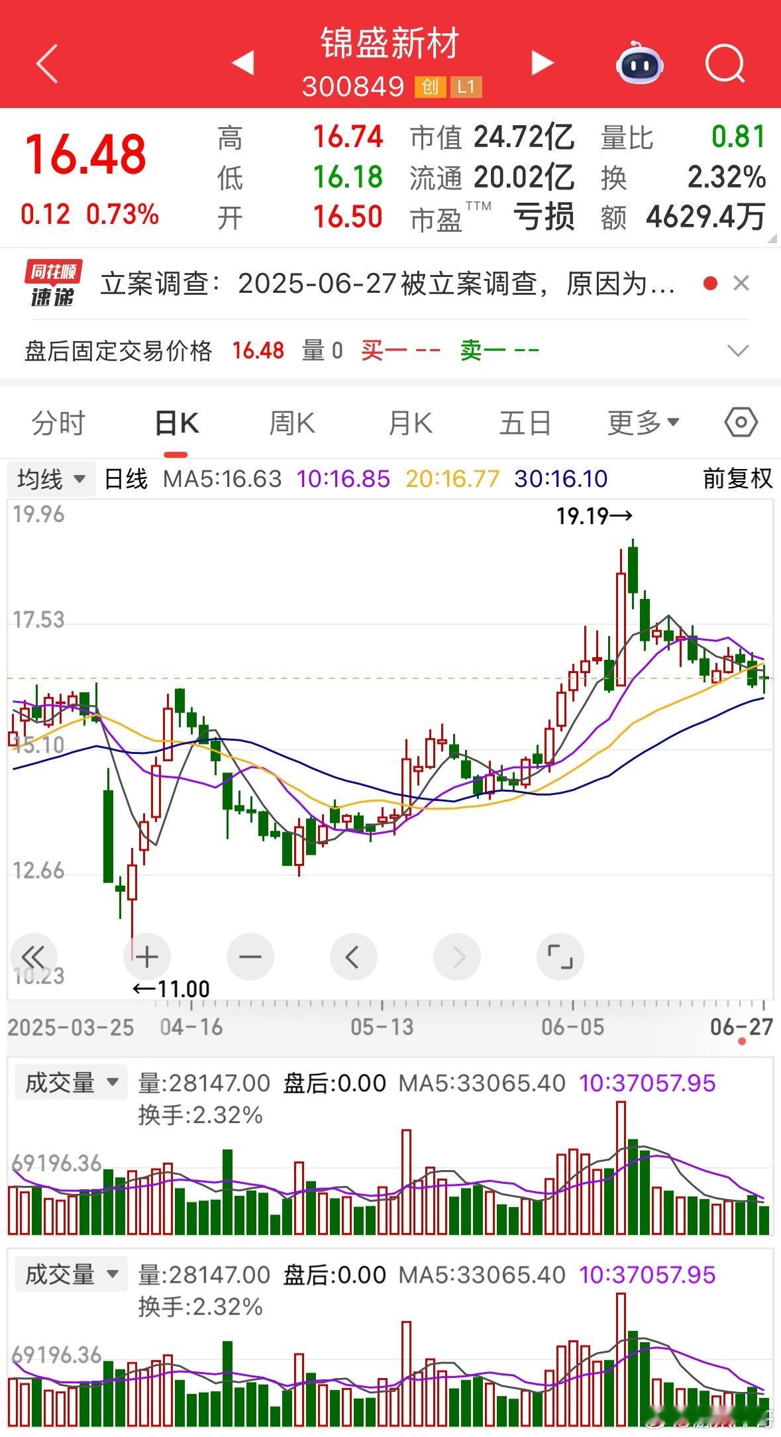Switch to 周K tab
The width and height of the screenshot is (781, 1437).
tap(292, 423)
